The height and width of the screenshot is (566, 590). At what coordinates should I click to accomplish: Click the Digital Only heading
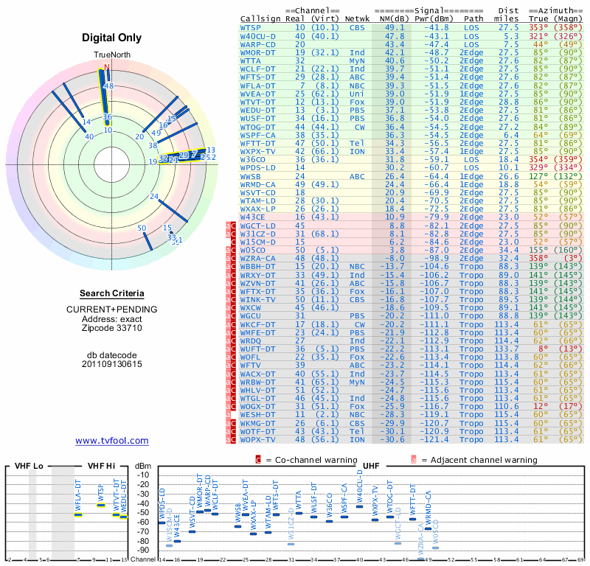(112, 38)
